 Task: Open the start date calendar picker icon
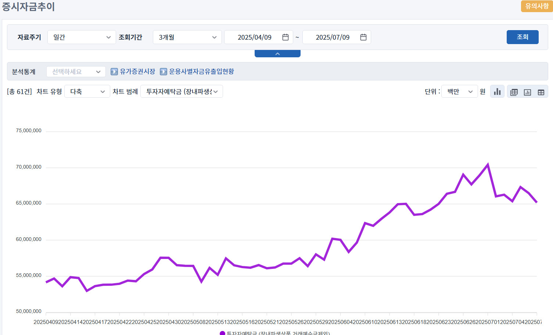tap(286, 37)
